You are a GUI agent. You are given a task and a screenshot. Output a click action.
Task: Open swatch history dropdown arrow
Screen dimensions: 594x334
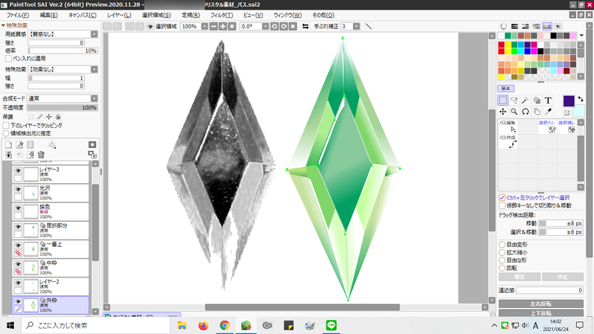tap(581, 36)
